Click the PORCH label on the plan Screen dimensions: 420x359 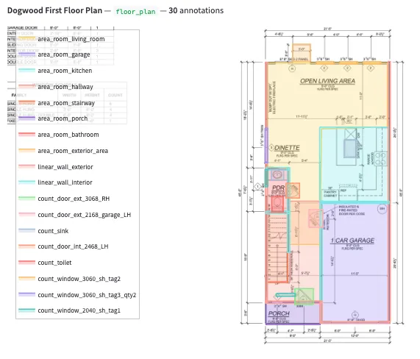coord(279,313)
